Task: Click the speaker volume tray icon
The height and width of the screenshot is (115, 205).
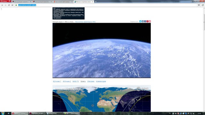Action: (193, 114)
